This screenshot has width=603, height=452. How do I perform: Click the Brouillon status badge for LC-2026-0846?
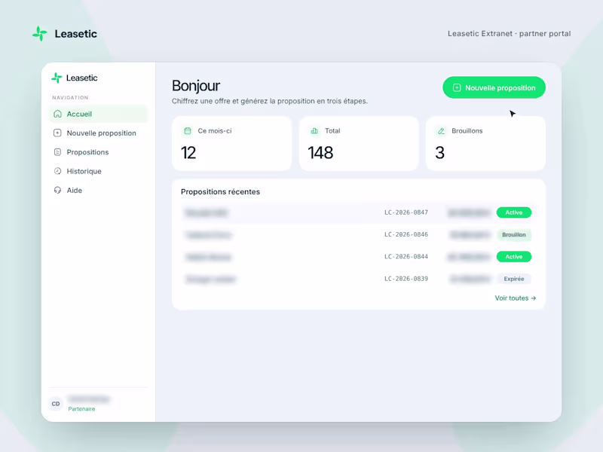coord(514,235)
